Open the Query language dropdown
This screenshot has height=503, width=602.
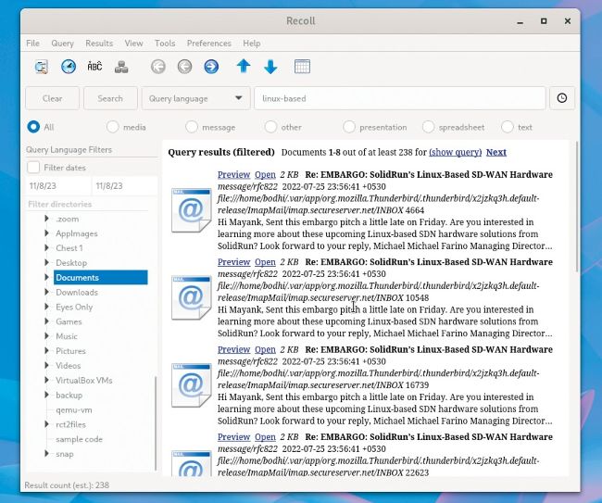tap(196, 98)
